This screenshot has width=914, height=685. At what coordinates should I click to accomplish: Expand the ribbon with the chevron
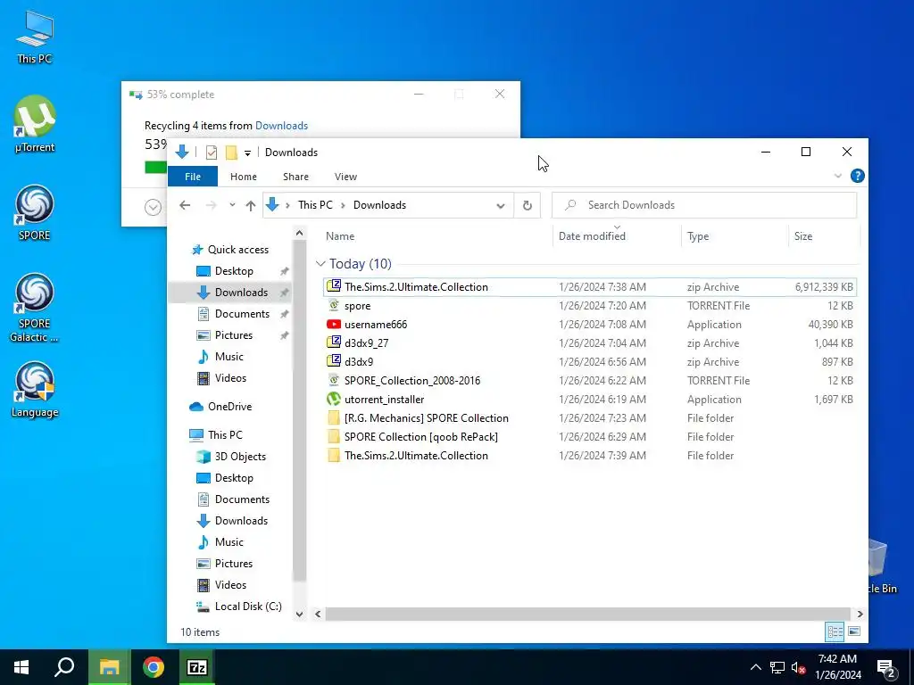[x=837, y=176]
